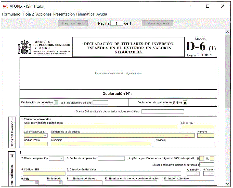Click the Apellidos y nombre o razón social field
233x188 pixels.
[x=101, y=127]
